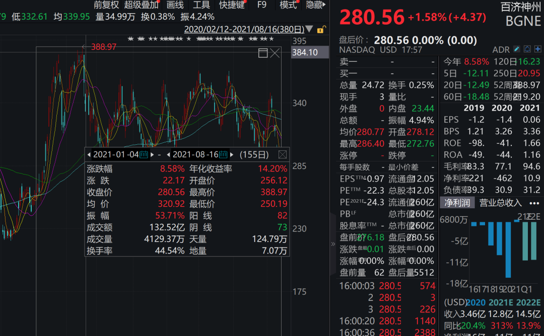Click the 384.10 price marker on axis
This screenshot has height=336, width=544.
pos(305,52)
